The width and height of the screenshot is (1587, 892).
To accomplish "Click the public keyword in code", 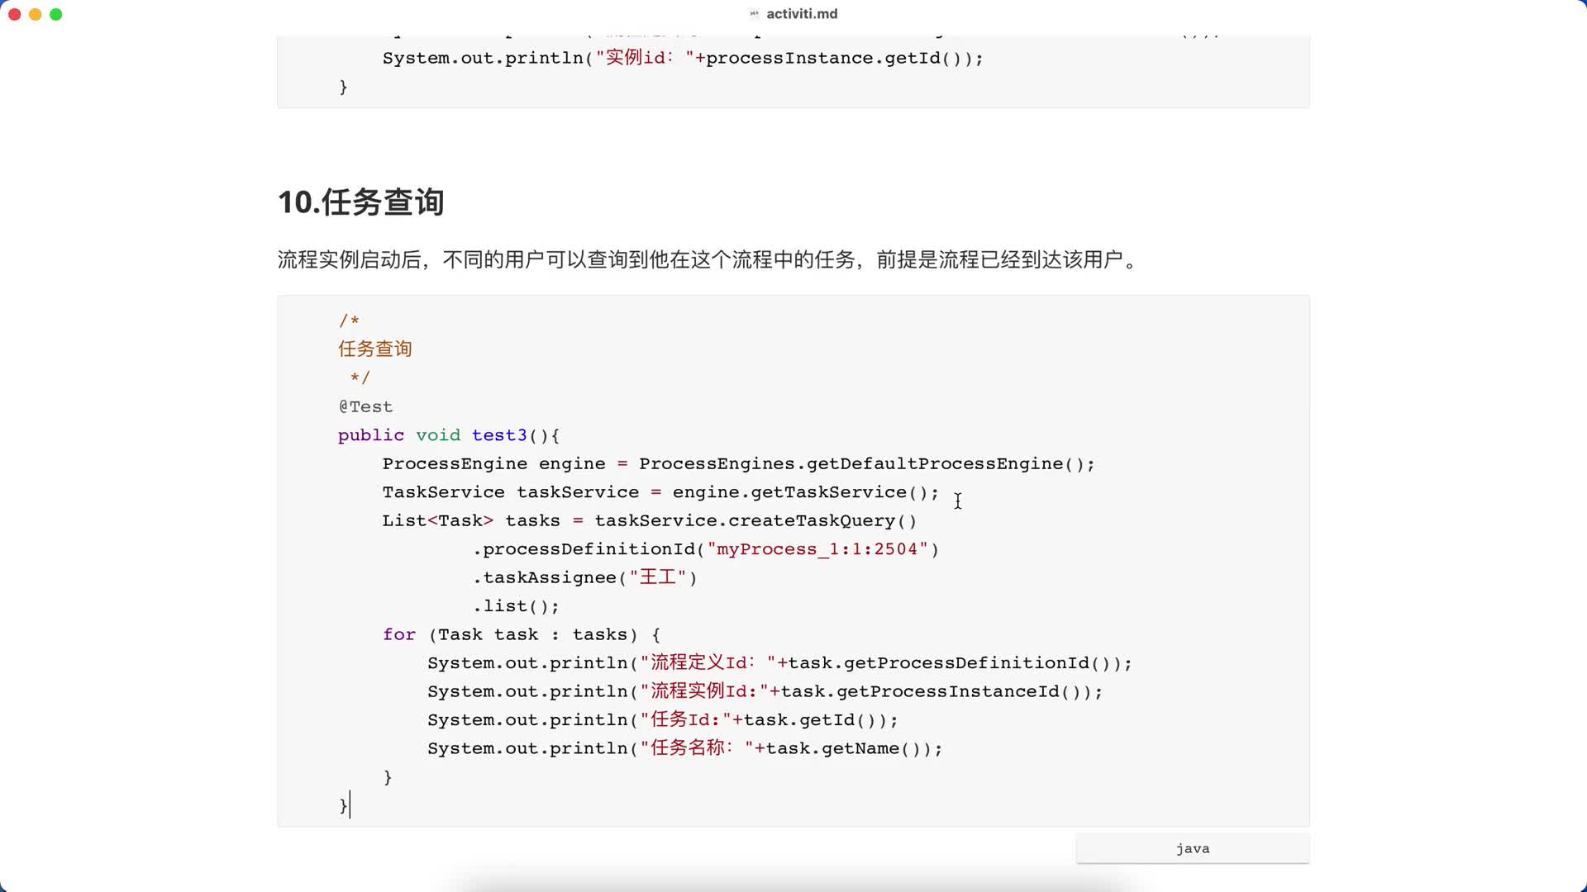I will pyautogui.click(x=371, y=435).
